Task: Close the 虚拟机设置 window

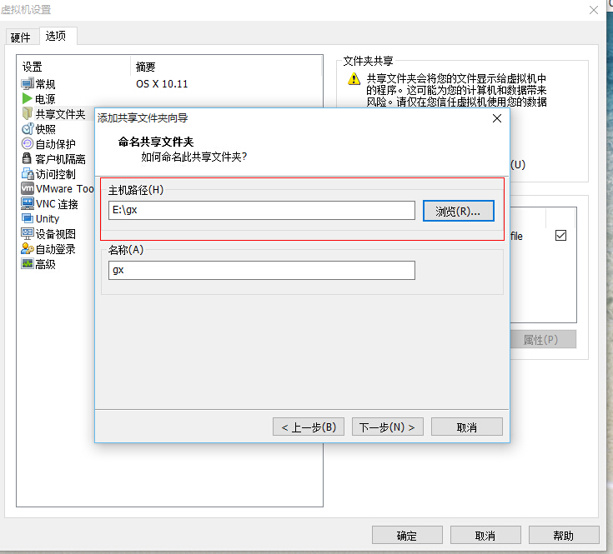Action: pos(594,10)
